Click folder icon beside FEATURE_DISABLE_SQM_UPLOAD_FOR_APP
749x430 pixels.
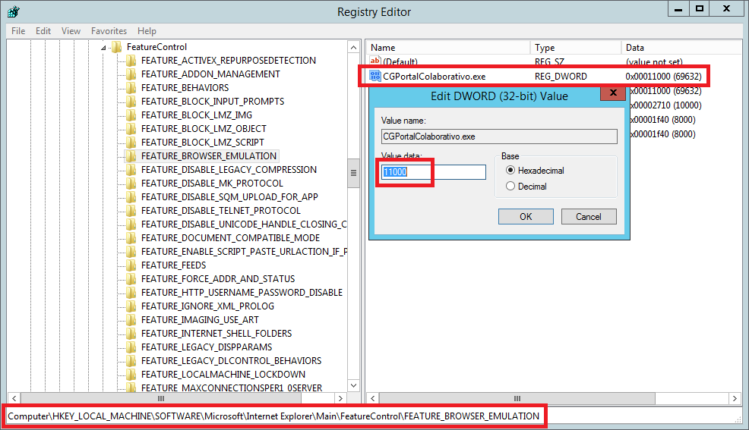click(x=131, y=197)
